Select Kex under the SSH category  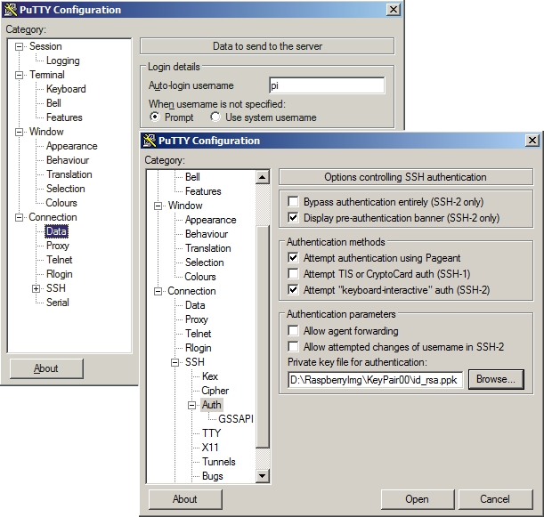pyautogui.click(x=210, y=376)
